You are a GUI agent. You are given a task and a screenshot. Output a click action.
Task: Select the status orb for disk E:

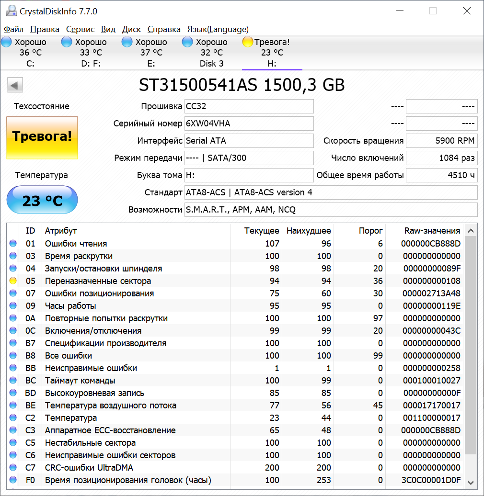point(127,42)
